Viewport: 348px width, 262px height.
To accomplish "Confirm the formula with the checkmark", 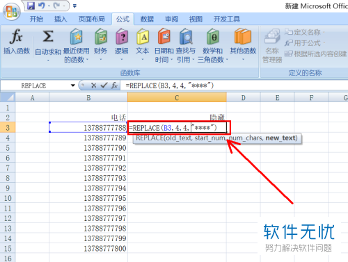I will tap(104, 85).
